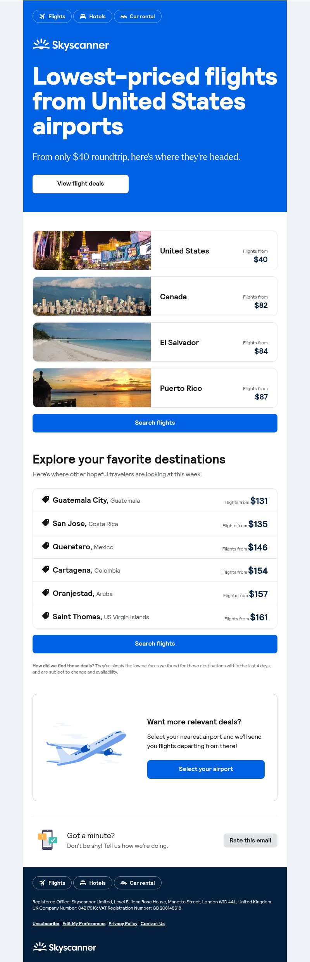
Task: Click the price tag icon beside Guatemala City
Action: click(x=45, y=500)
